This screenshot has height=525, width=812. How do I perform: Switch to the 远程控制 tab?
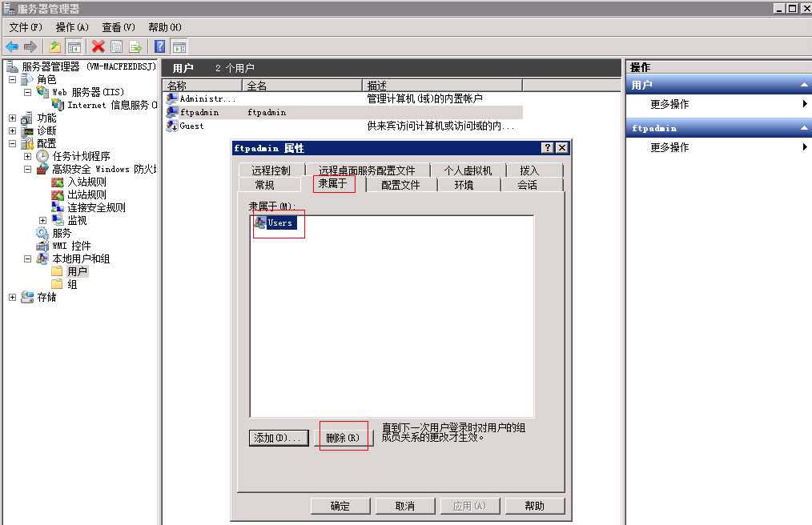tap(271, 170)
